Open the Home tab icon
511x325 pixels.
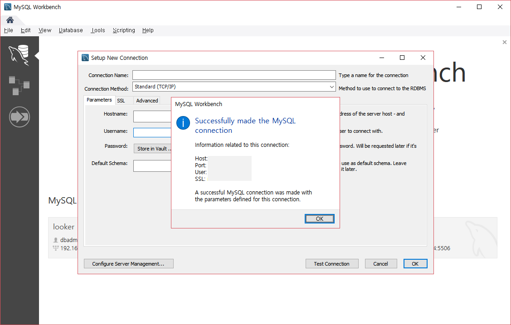(10, 20)
